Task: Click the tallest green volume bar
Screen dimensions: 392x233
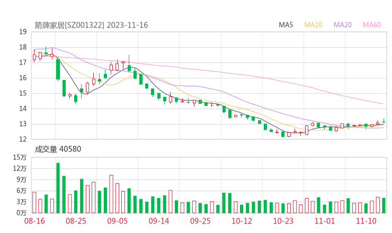Action: click(x=58, y=188)
